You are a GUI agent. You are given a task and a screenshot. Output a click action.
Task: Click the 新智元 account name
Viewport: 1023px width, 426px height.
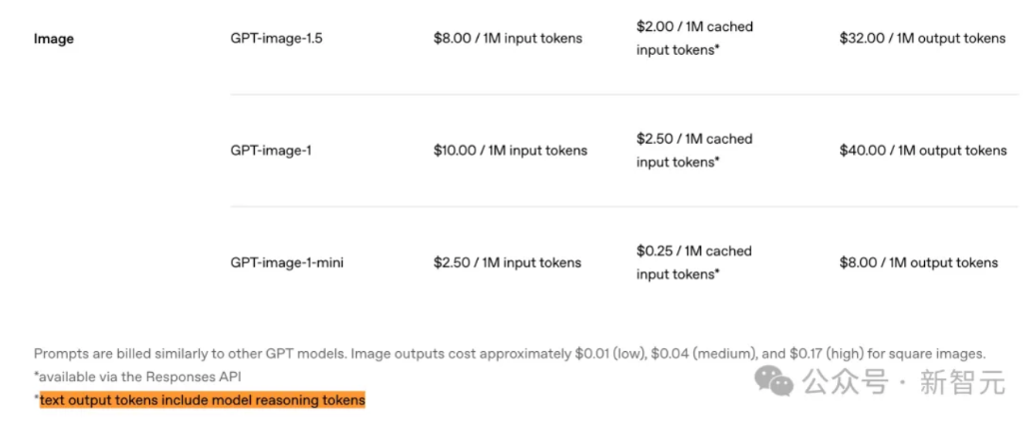pos(961,381)
